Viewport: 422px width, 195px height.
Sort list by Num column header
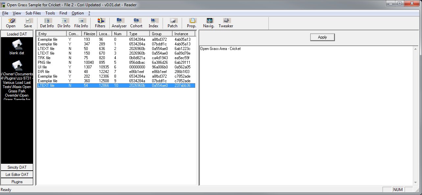(x=119, y=34)
